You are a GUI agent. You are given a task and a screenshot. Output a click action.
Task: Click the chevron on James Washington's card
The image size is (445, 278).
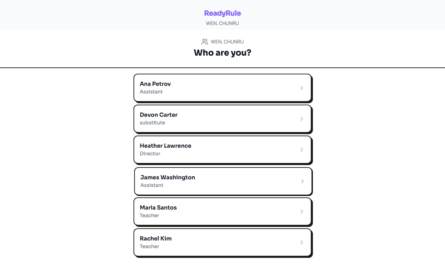pos(302,181)
